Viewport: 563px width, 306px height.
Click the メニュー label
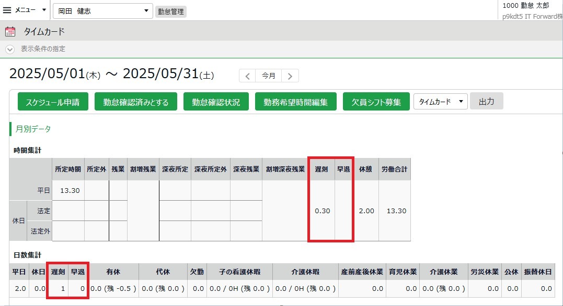click(x=25, y=10)
